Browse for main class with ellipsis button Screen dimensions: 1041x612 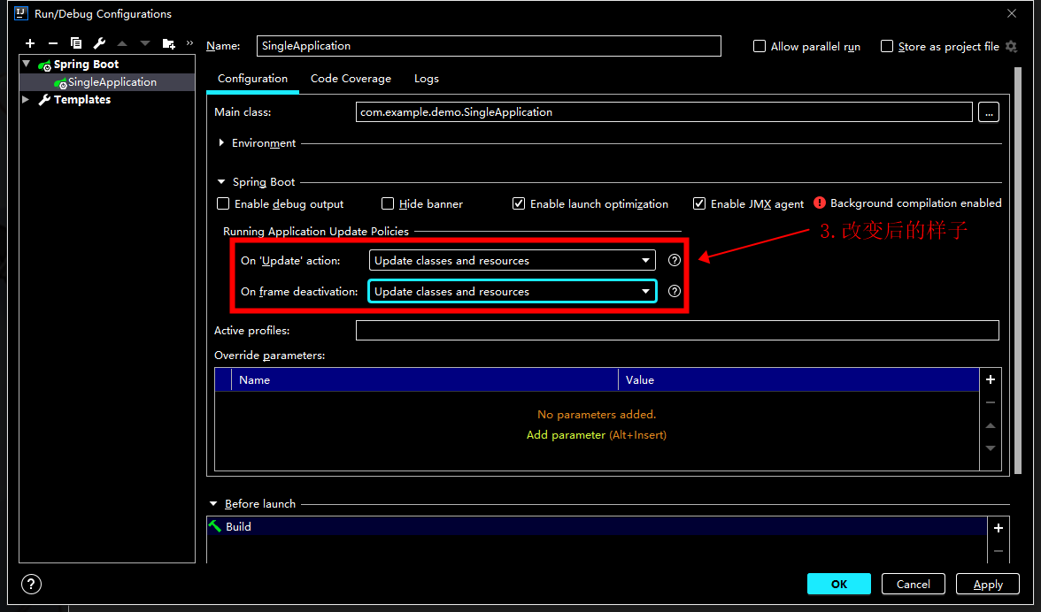click(989, 112)
